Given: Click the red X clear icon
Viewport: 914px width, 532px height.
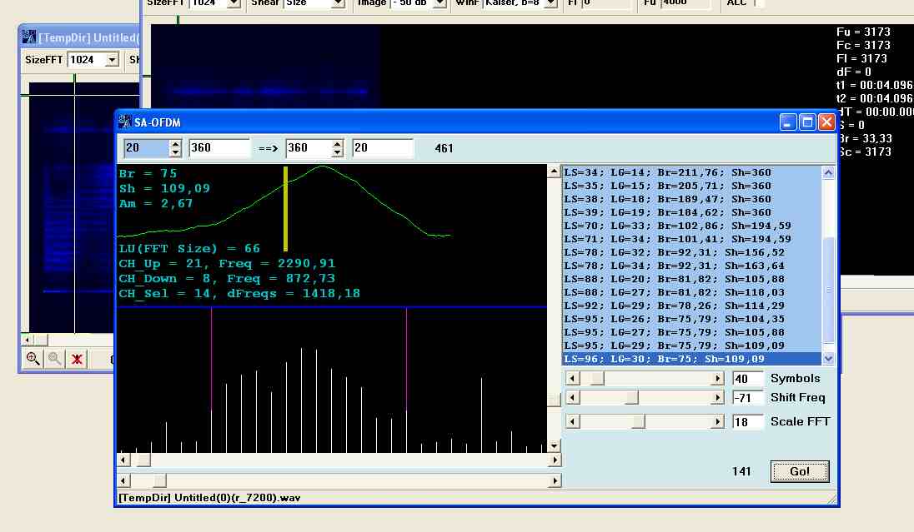Looking at the screenshot, I should click(77, 359).
